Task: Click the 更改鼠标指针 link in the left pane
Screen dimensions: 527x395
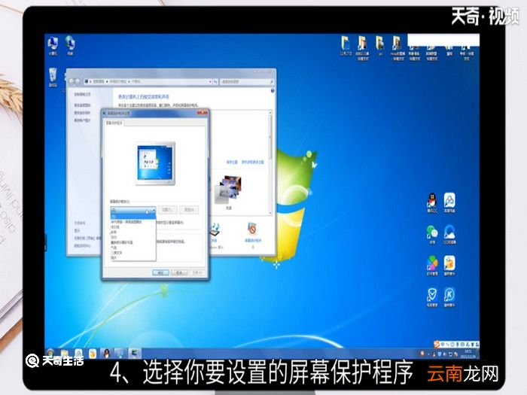Action: [x=82, y=113]
